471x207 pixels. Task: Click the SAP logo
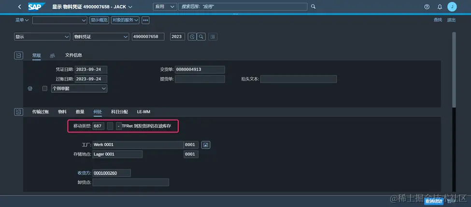pos(36,7)
